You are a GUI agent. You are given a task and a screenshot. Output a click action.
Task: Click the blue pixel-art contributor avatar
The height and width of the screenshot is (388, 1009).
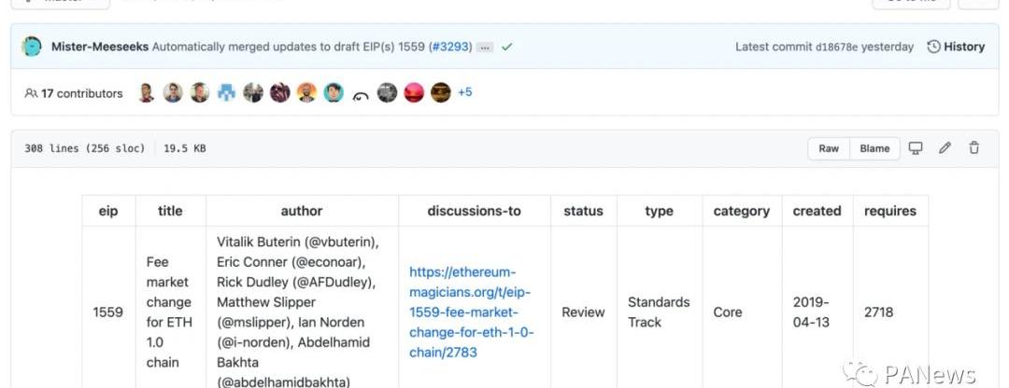[x=226, y=93]
